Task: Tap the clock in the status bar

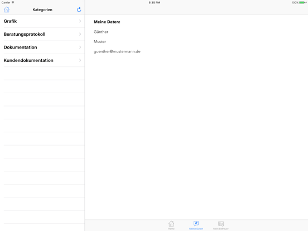Action: (x=154, y=3)
